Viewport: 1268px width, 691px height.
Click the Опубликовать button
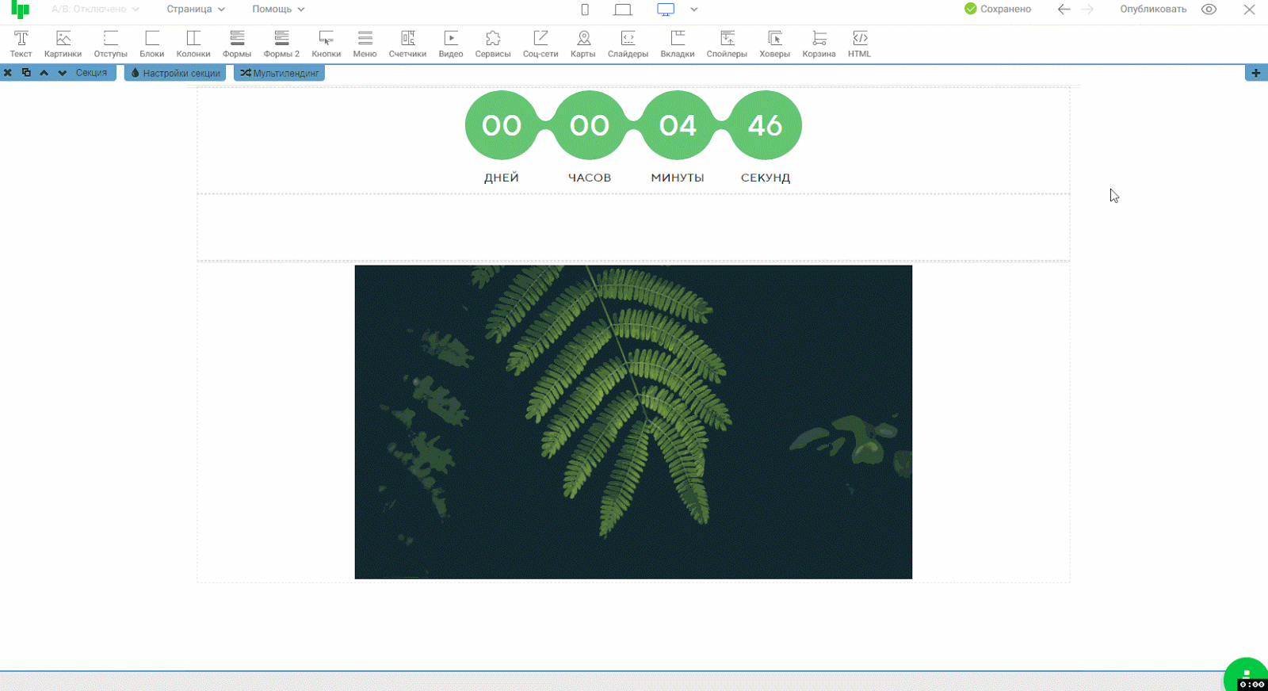1153,10
